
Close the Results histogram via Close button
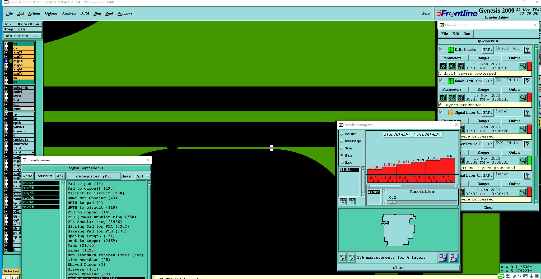tap(399, 268)
